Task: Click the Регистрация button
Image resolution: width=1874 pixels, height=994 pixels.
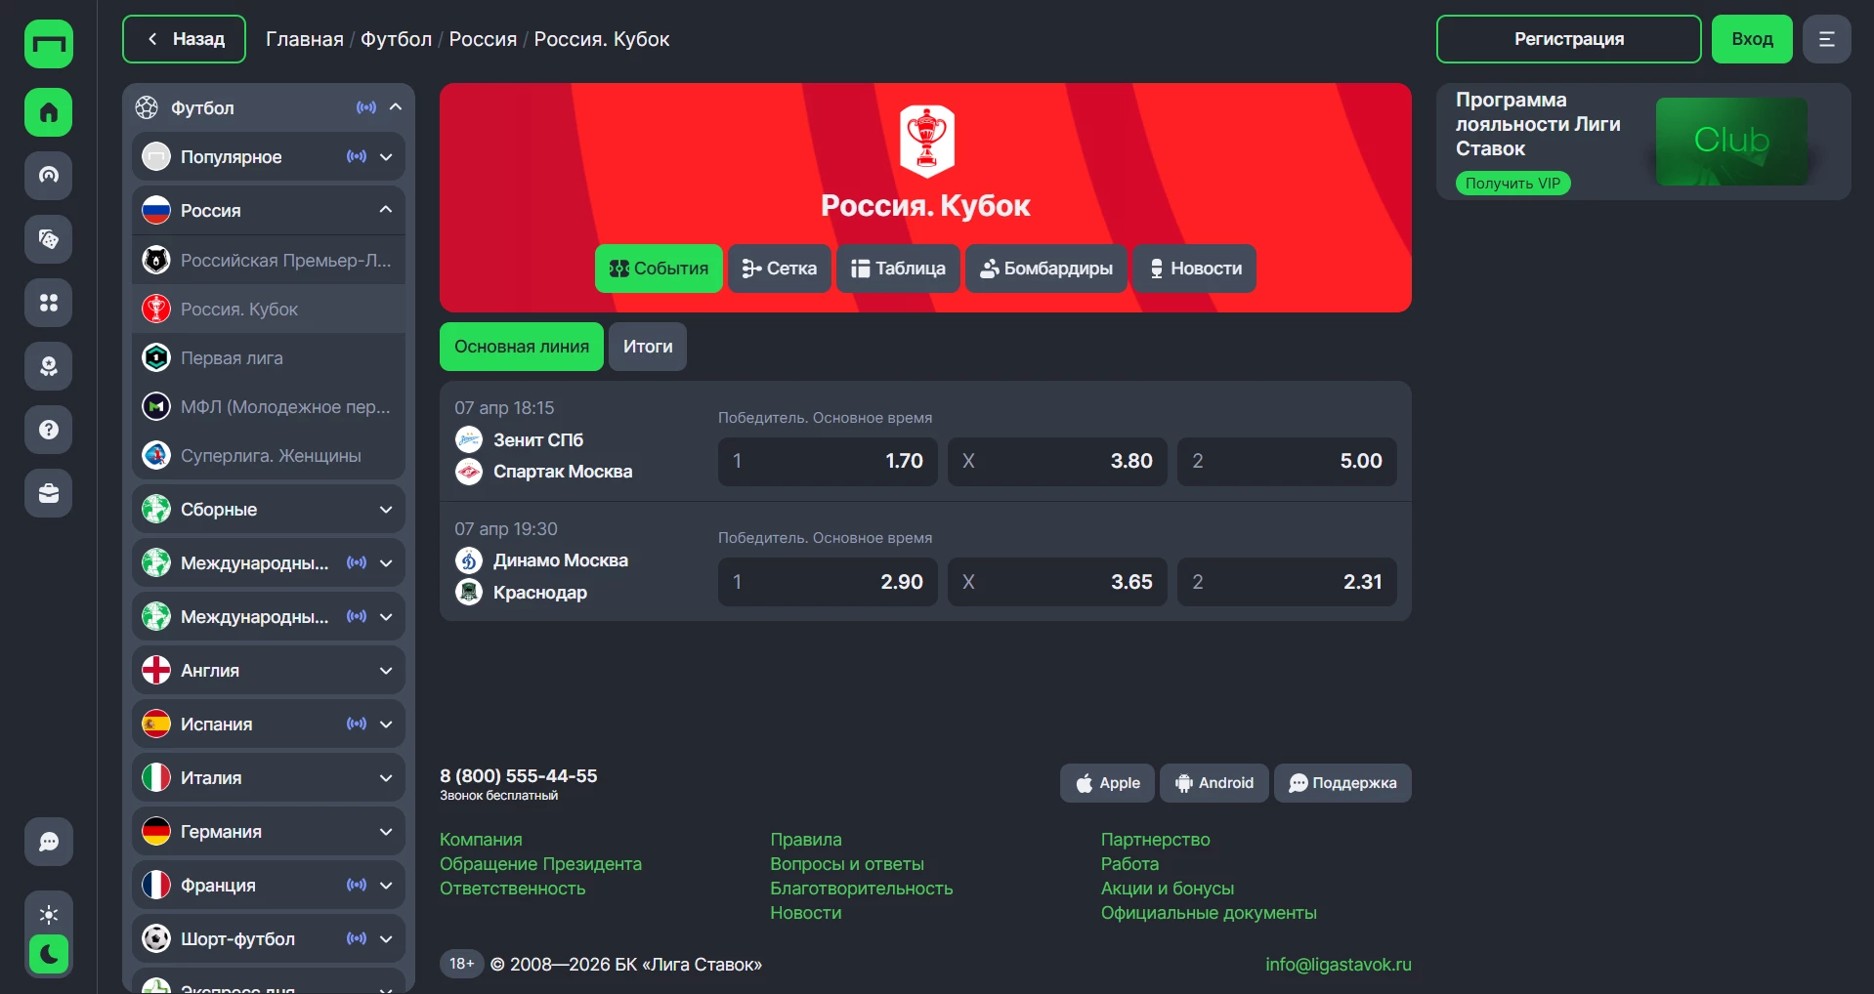Action: point(1569,39)
